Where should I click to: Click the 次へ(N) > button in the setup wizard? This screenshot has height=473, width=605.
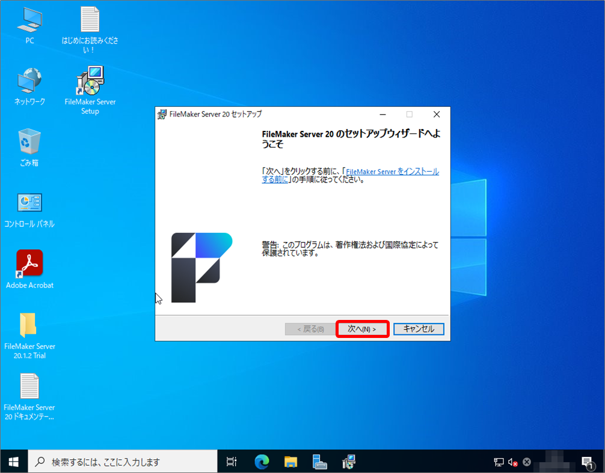362,329
